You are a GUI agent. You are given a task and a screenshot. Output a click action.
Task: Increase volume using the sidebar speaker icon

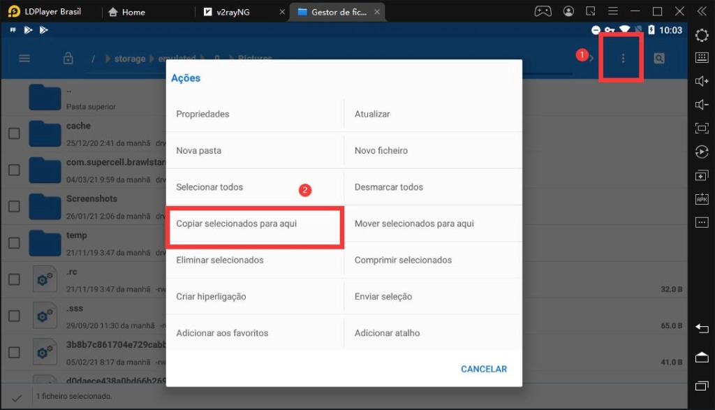pos(702,82)
